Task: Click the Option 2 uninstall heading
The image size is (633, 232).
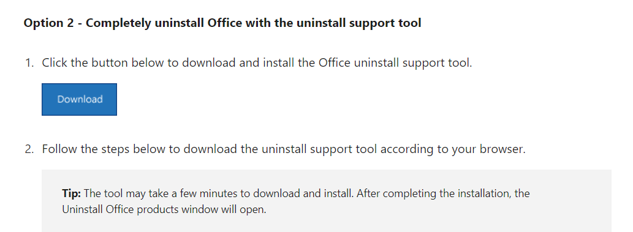Action: (x=222, y=23)
